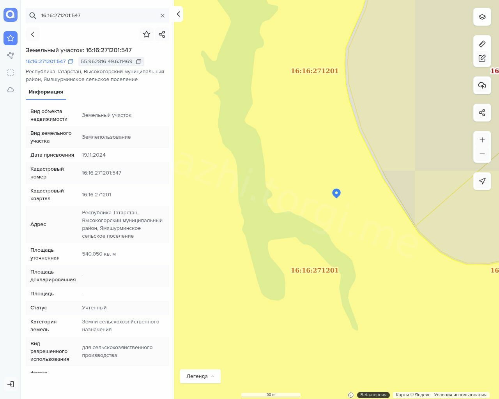Zoom in on the map

click(482, 140)
